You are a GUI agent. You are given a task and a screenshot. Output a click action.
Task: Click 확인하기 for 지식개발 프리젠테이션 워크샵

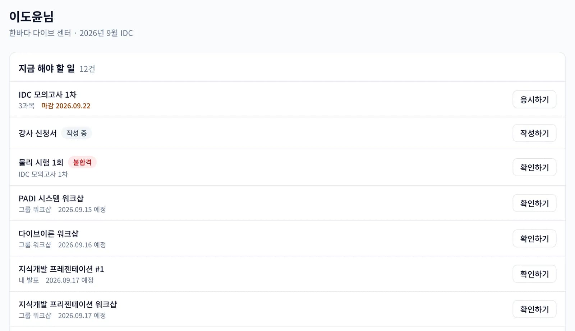click(x=534, y=309)
